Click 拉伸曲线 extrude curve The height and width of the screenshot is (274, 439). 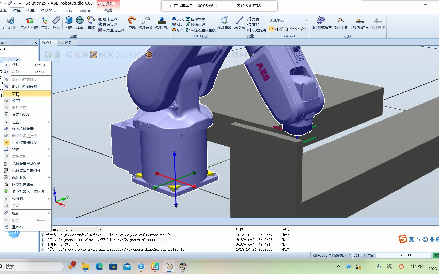195,25
